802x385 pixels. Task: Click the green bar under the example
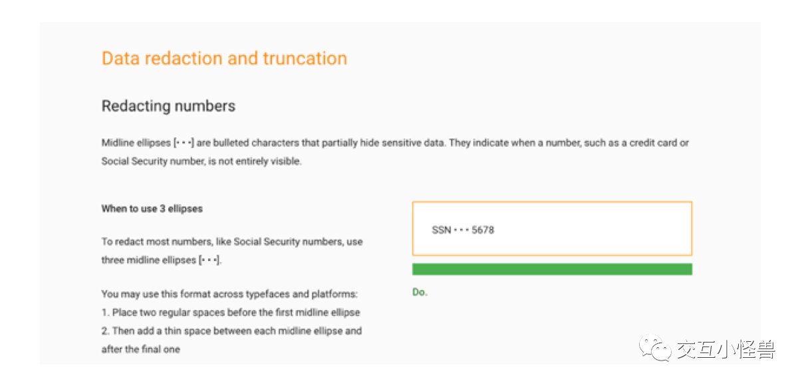(552, 269)
